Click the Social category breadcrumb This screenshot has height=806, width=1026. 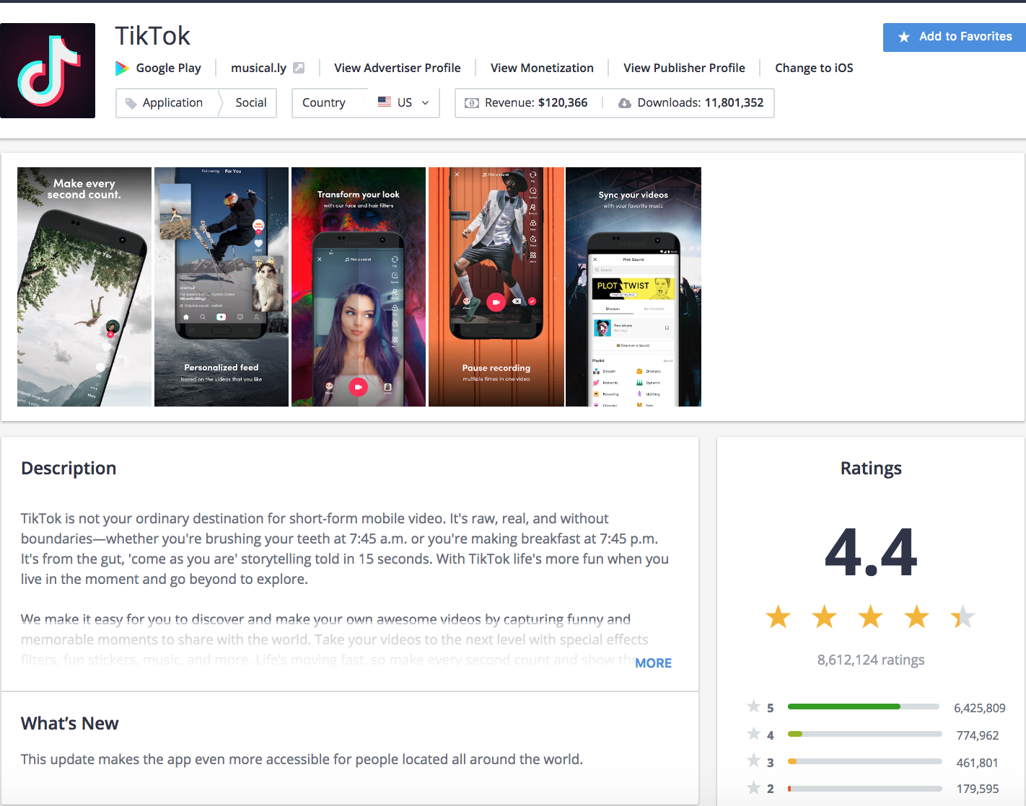click(251, 103)
